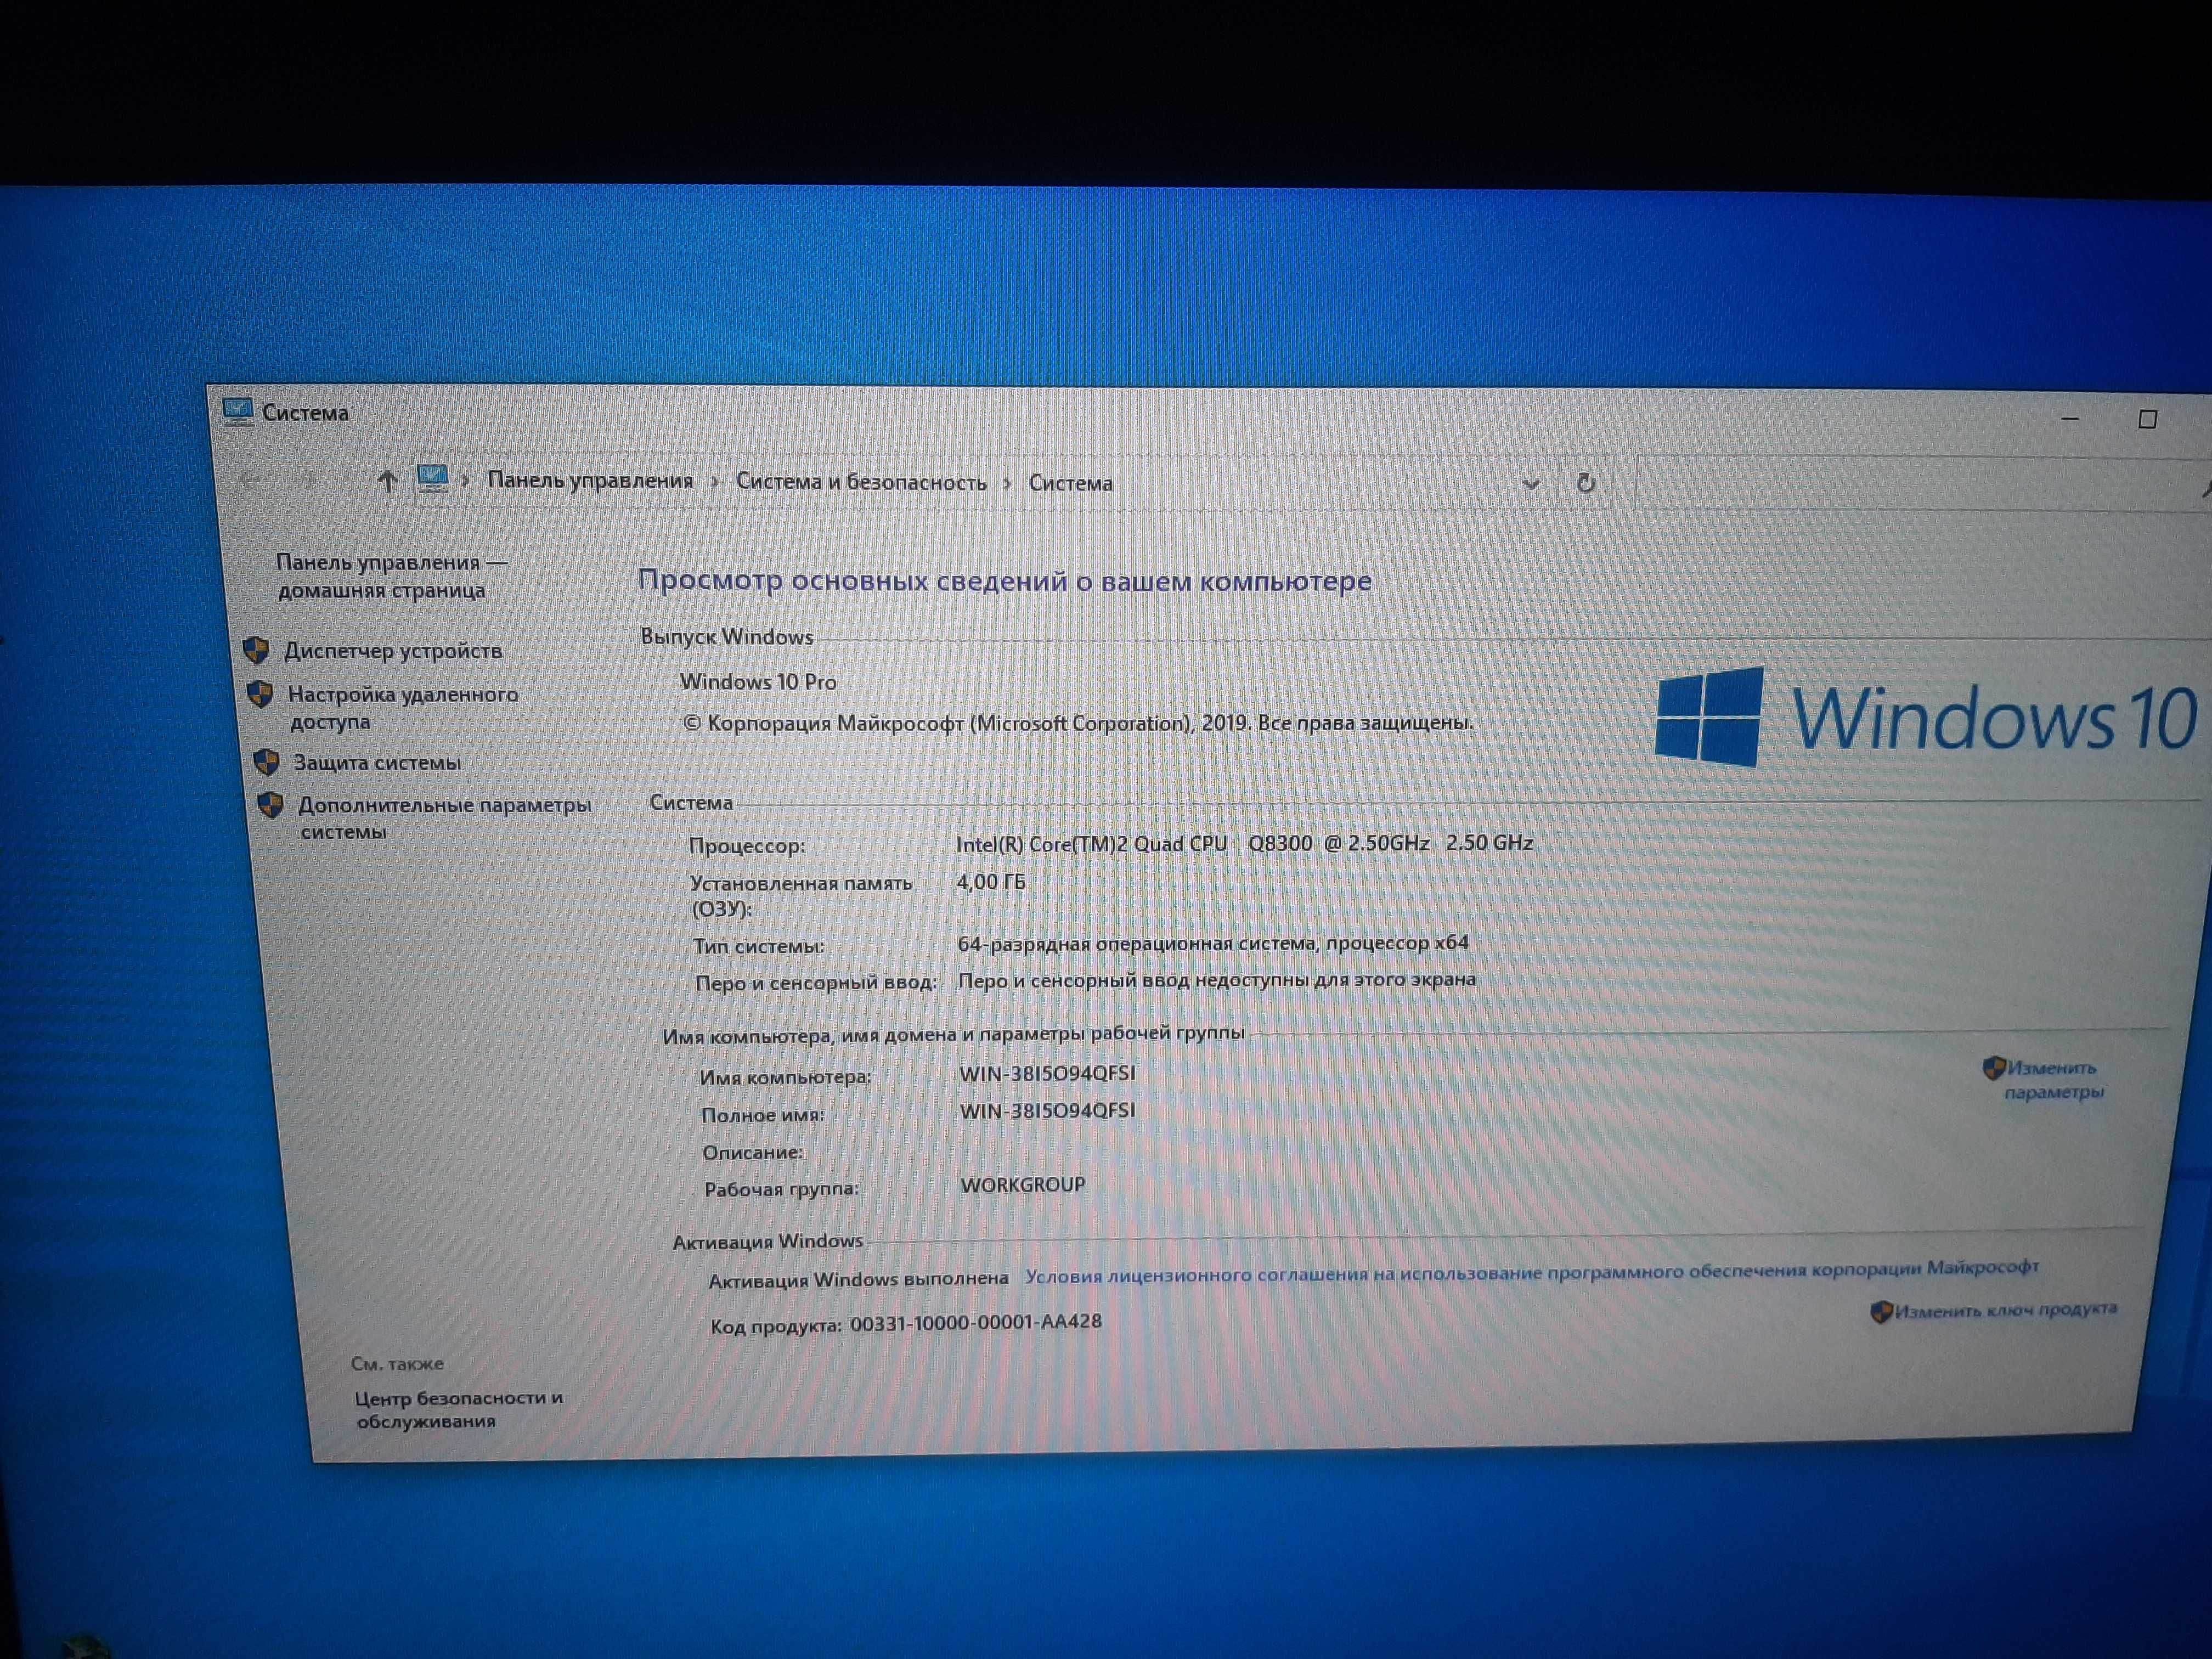Click the Windows 10 Pro edition text
Image resolution: width=2212 pixels, height=1659 pixels.
(758, 682)
